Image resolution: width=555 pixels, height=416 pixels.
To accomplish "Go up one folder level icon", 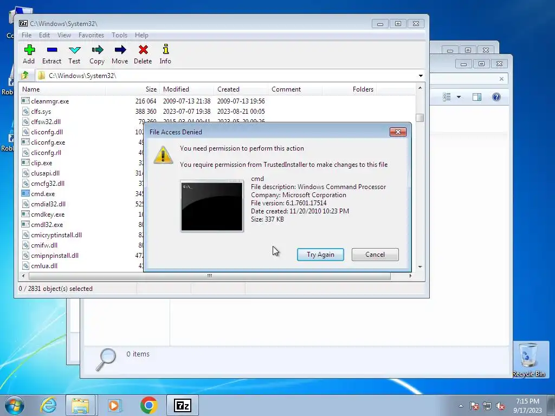I will [x=25, y=75].
